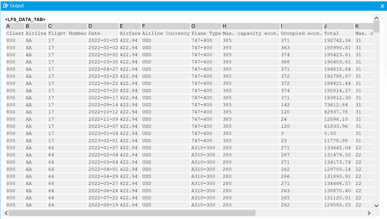Click total value 192742.34

(339, 40)
